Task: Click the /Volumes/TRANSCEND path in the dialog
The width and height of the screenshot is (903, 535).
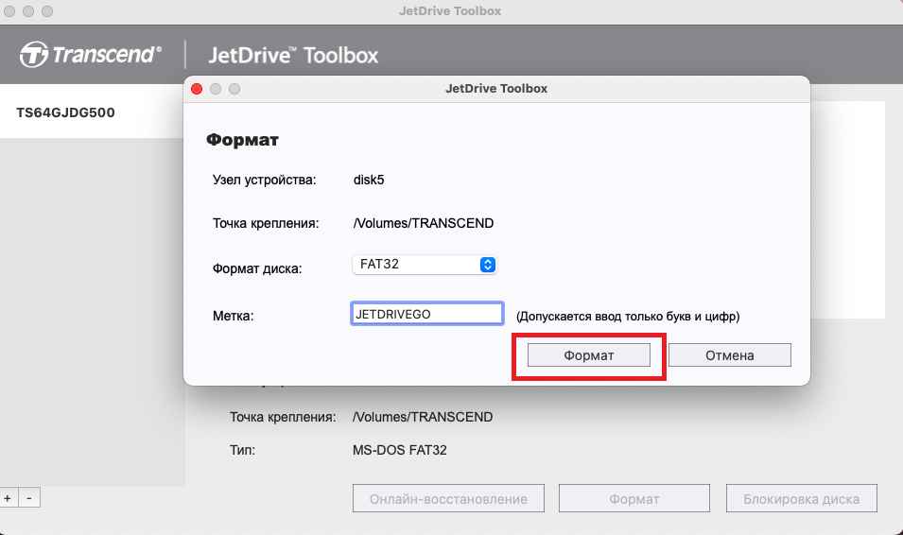Action: click(x=424, y=223)
